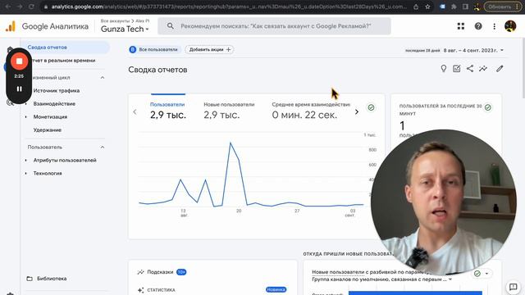This screenshot has width=525, height=295.
Task: Click the users line chart peak
Action: click(231, 143)
